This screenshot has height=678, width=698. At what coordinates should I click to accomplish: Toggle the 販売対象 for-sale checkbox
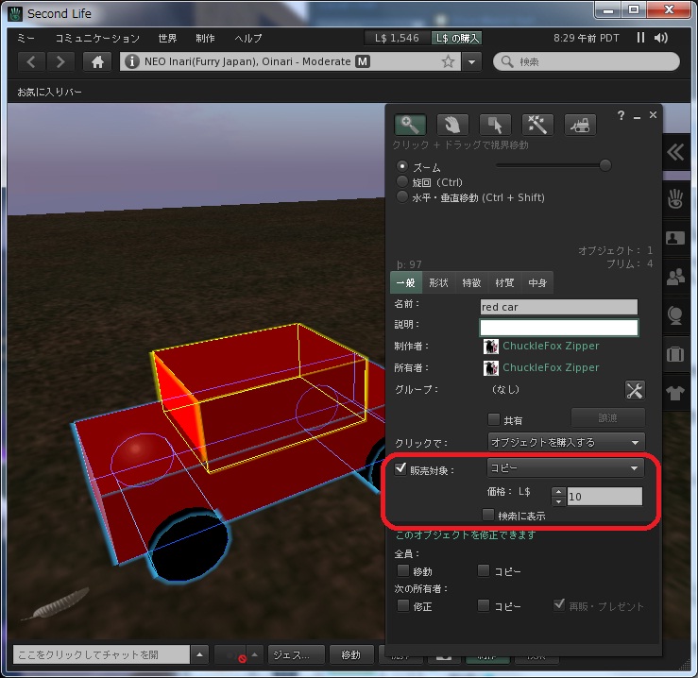click(401, 469)
